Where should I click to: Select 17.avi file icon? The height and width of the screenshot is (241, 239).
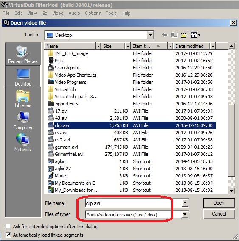51,111
